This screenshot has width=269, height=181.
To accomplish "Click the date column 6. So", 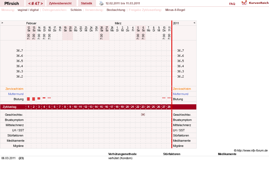I will pos(143,29).
